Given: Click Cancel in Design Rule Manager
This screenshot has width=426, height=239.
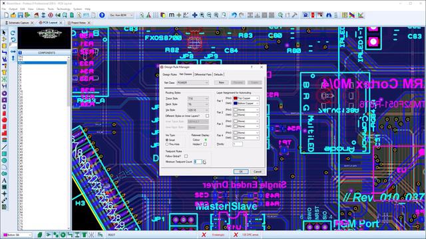Looking at the screenshot, I should [257, 171].
